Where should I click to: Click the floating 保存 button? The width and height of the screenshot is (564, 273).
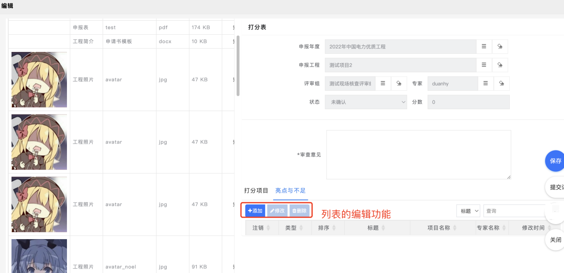(555, 161)
